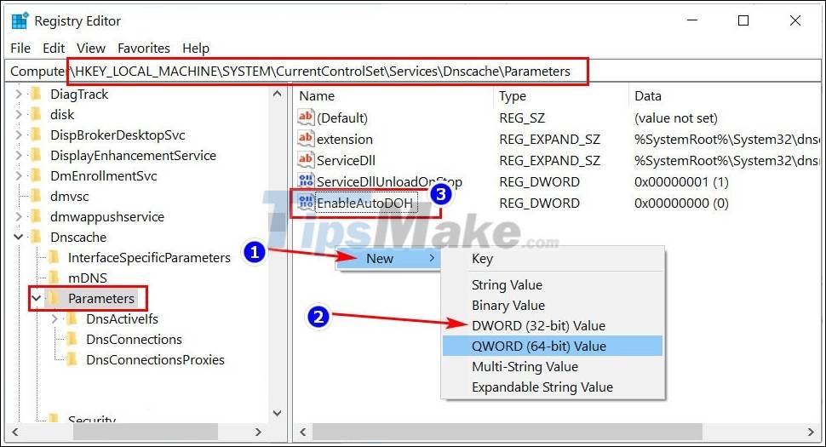826x447 pixels.
Task: Open the File menu
Action: (x=20, y=49)
